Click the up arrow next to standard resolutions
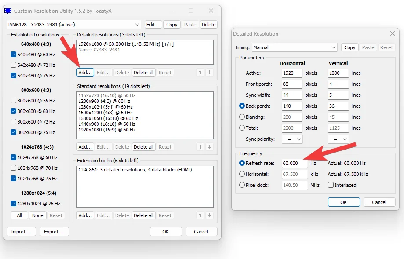 [x=200, y=146]
